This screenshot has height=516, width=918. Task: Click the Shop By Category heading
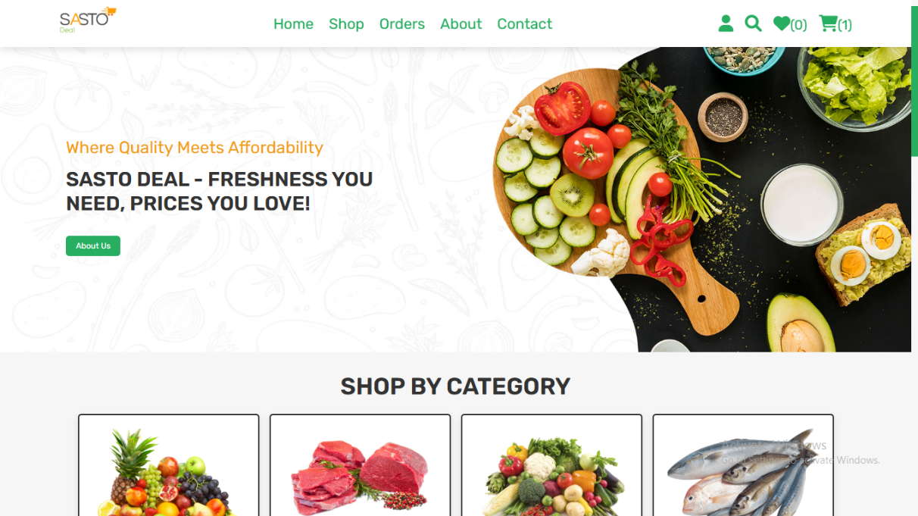click(x=455, y=386)
